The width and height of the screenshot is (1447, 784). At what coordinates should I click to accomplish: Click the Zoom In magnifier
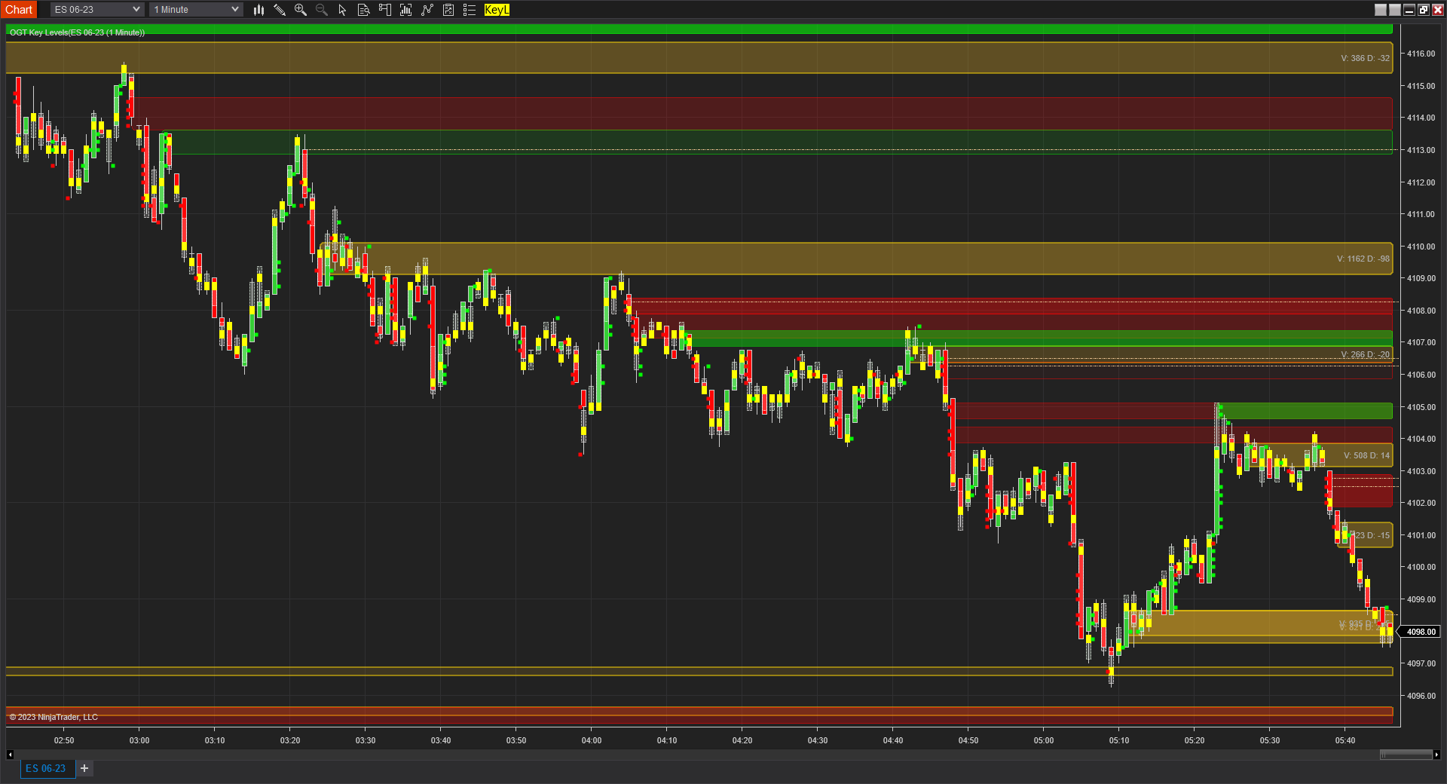pyautogui.click(x=301, y=10)
